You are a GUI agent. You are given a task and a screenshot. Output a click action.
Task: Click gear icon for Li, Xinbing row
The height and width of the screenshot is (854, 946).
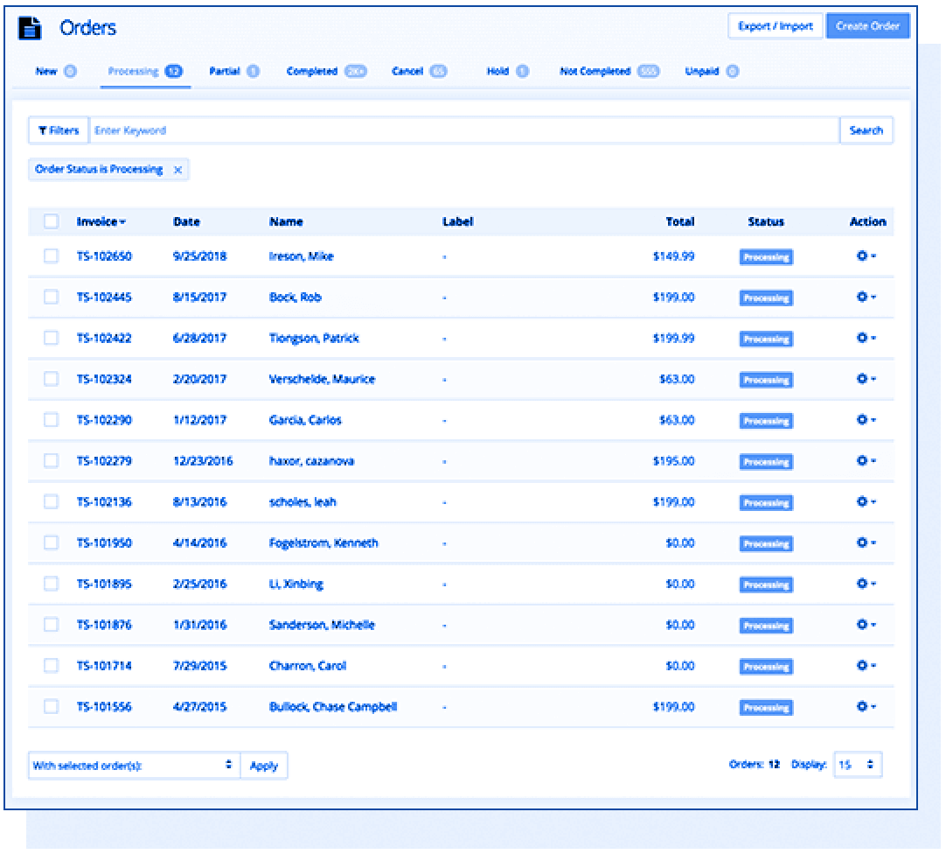tap(865, 584)
